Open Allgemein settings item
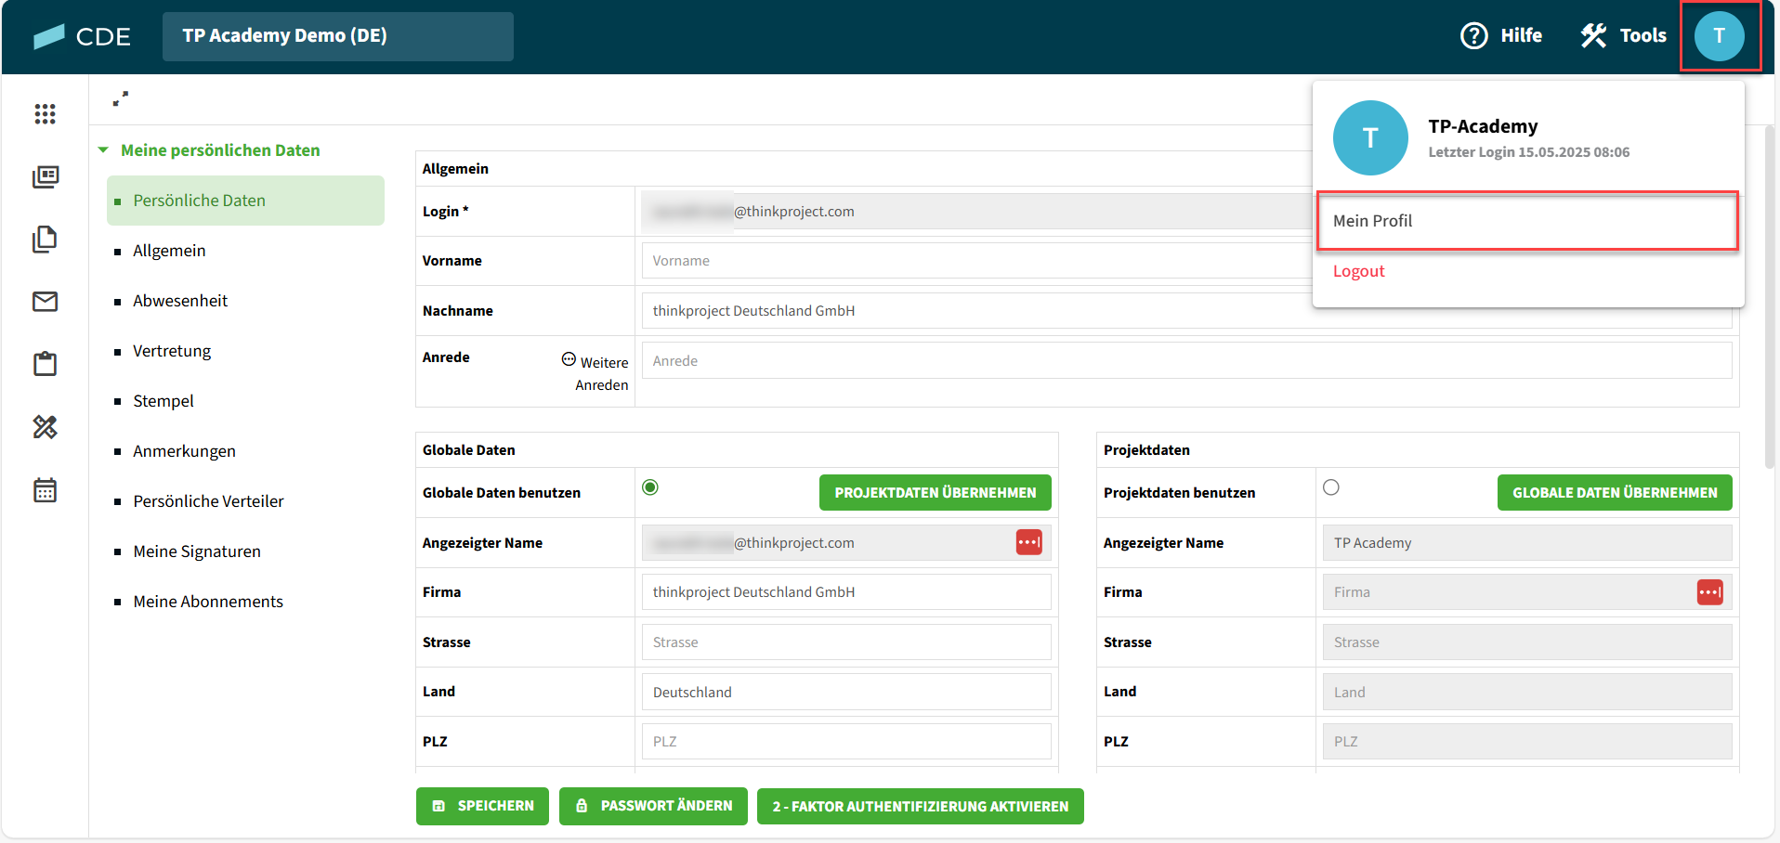 coord(169,251)
